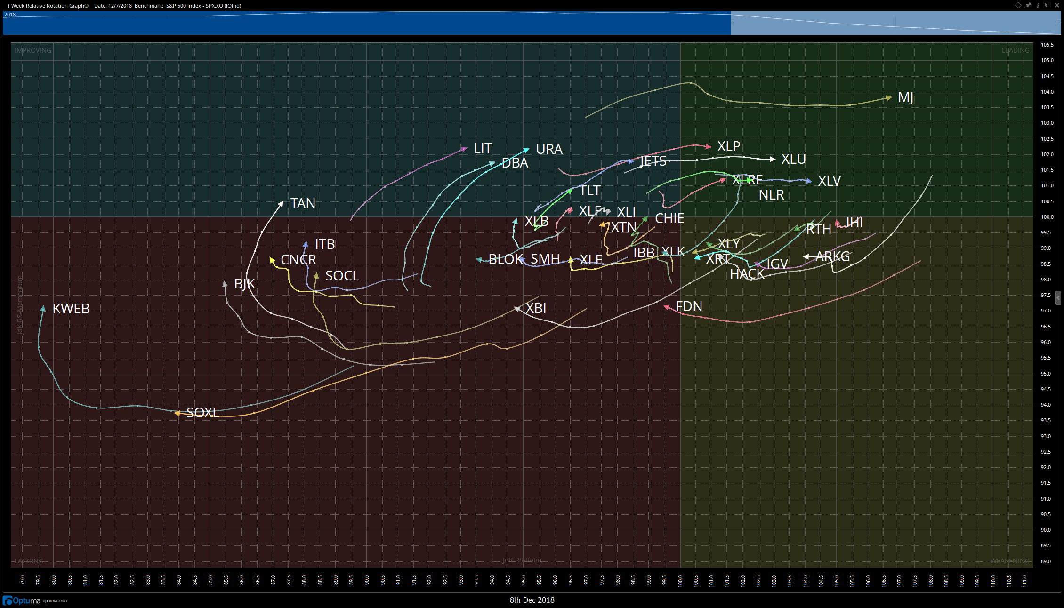The width and height of the screenshot is (1064, 608).
Task: Click the 8th Dec 2018 date label
Action: (x=532, y=600)
